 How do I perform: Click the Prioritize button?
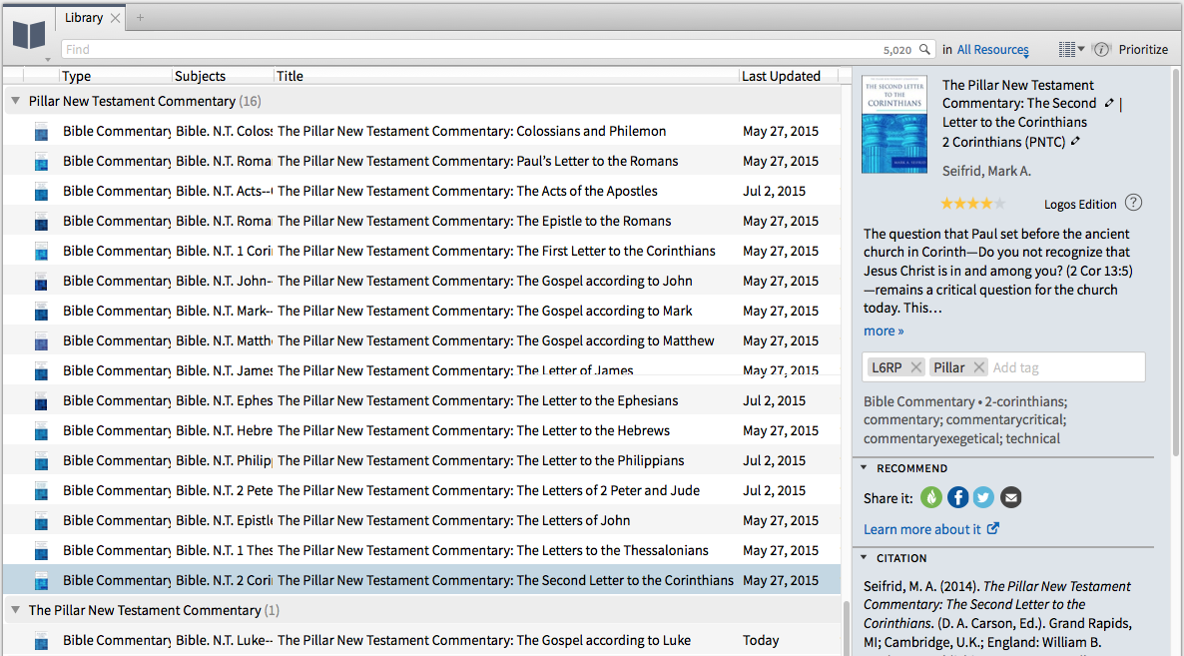[x=1143, y=50]
